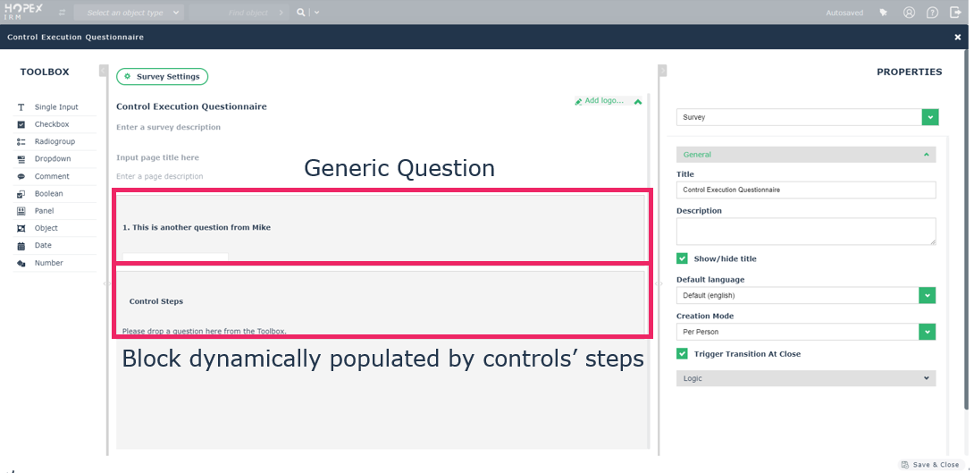Choose the Comment toolbox icon
This screenshot has width=974, height=473.
[21, 177]
